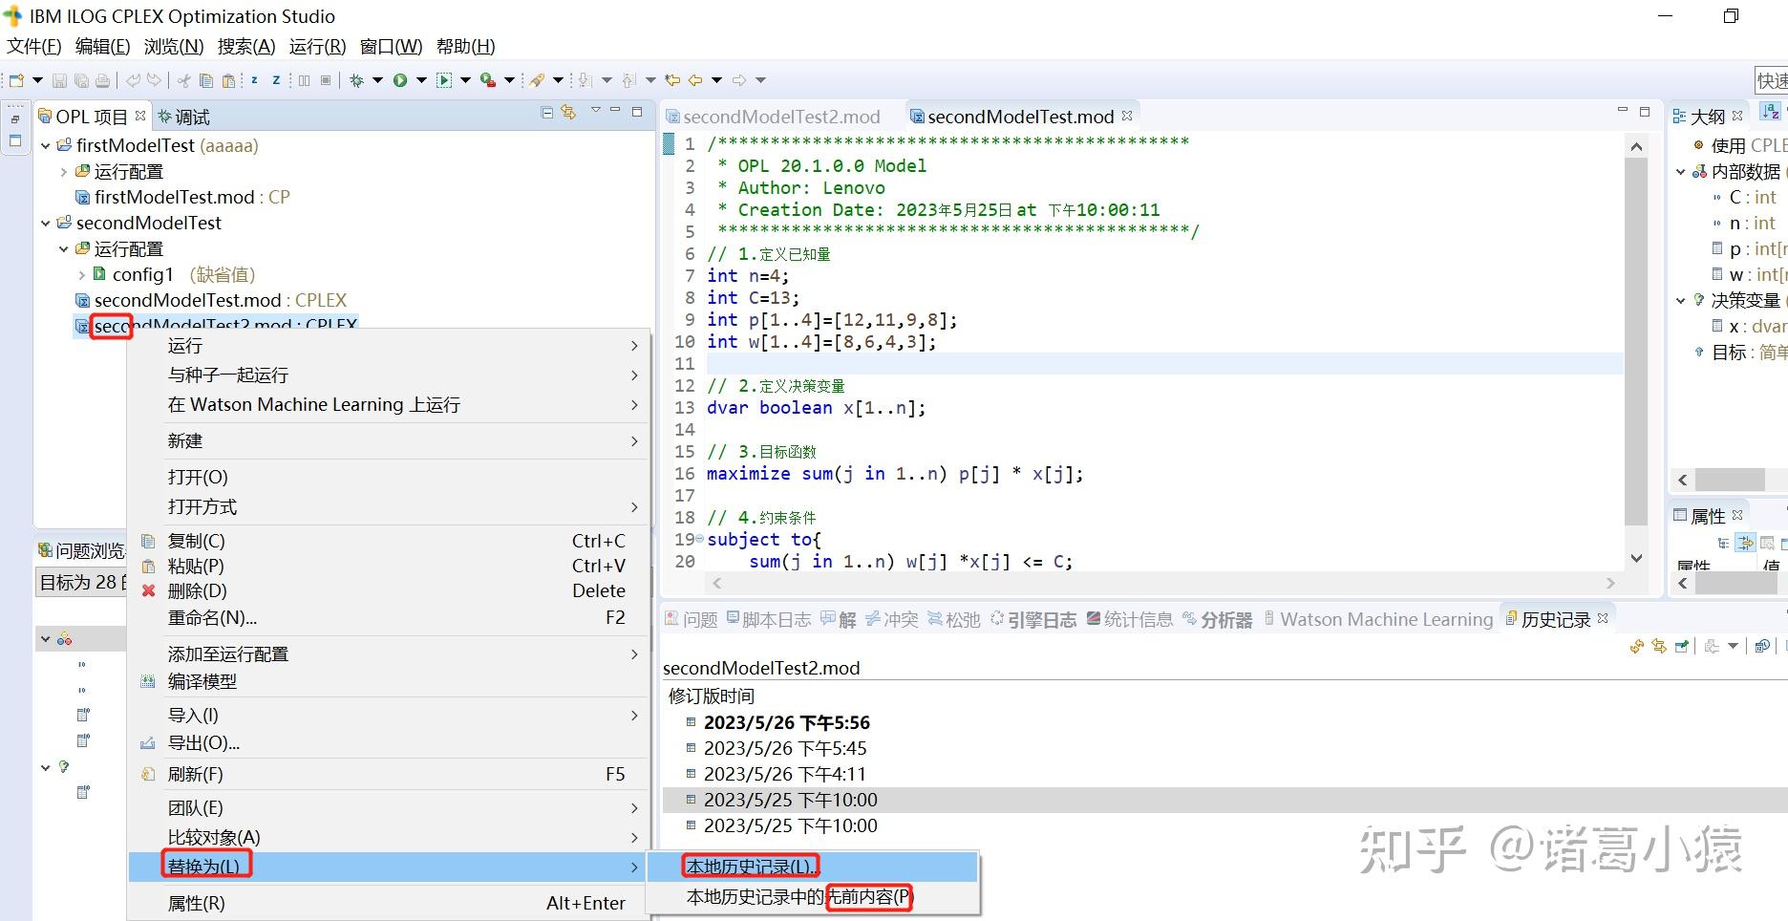This screenshot has height=921, width=1788.
Task: Click the Save toolbar icon
Action: coord(59,80)
